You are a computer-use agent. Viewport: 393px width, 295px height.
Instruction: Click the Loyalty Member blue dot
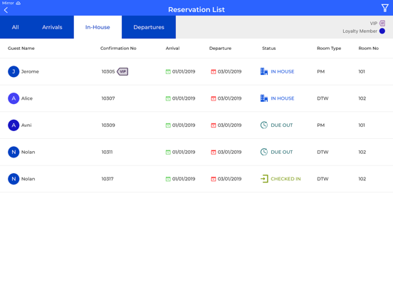point(382,31)
